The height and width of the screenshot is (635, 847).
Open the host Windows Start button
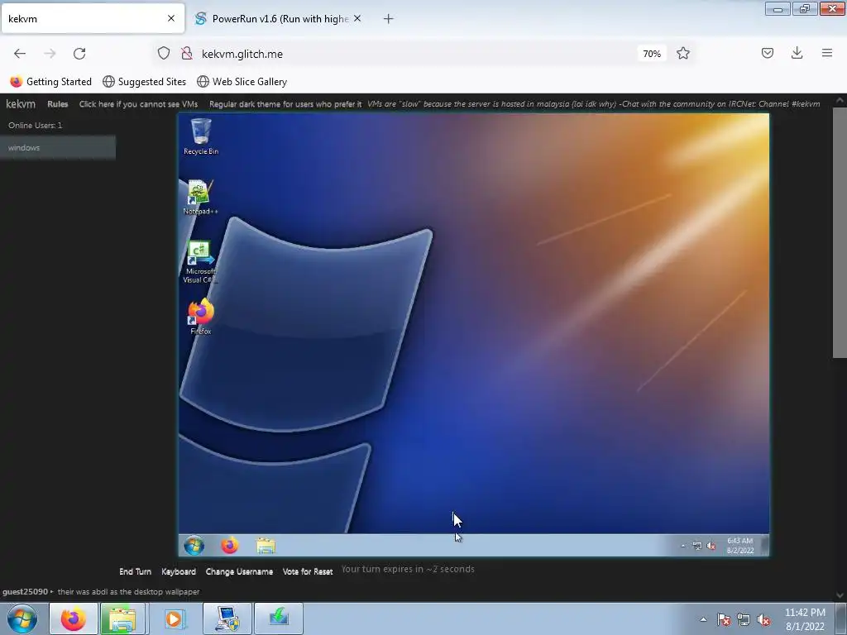coord(22,618)
